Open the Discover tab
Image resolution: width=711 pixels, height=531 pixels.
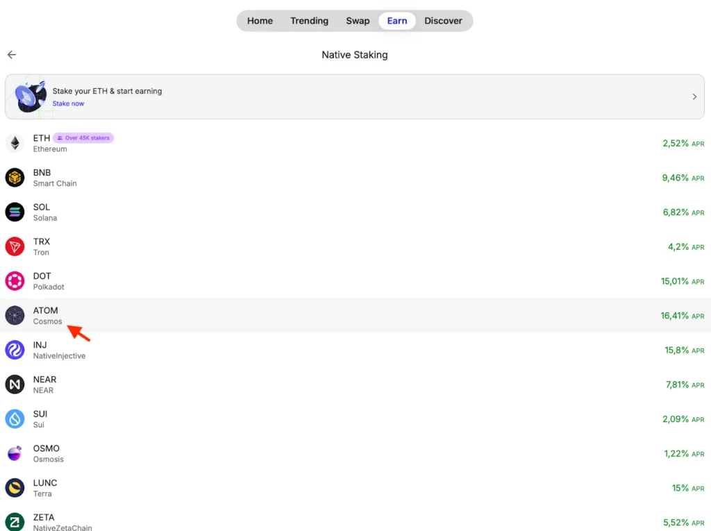pos(443,21)
